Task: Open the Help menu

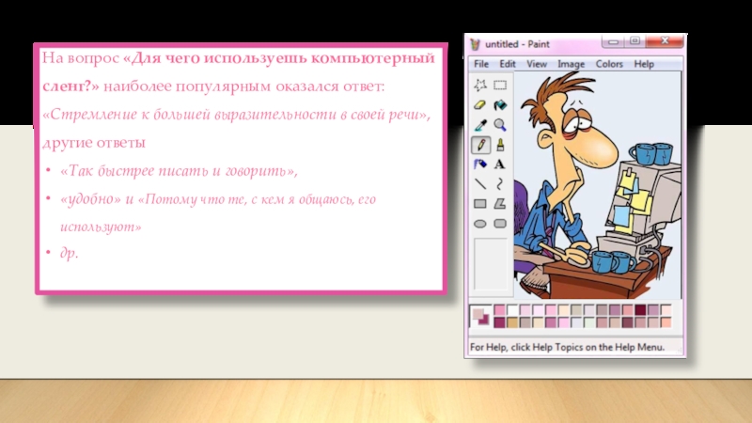Action: pos(644,64)
